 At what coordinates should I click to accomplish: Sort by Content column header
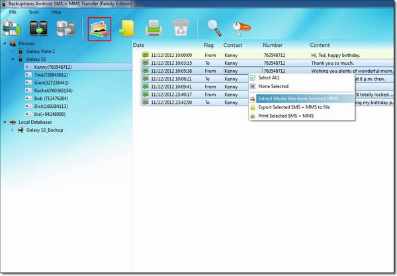click(x=320, y=45)
